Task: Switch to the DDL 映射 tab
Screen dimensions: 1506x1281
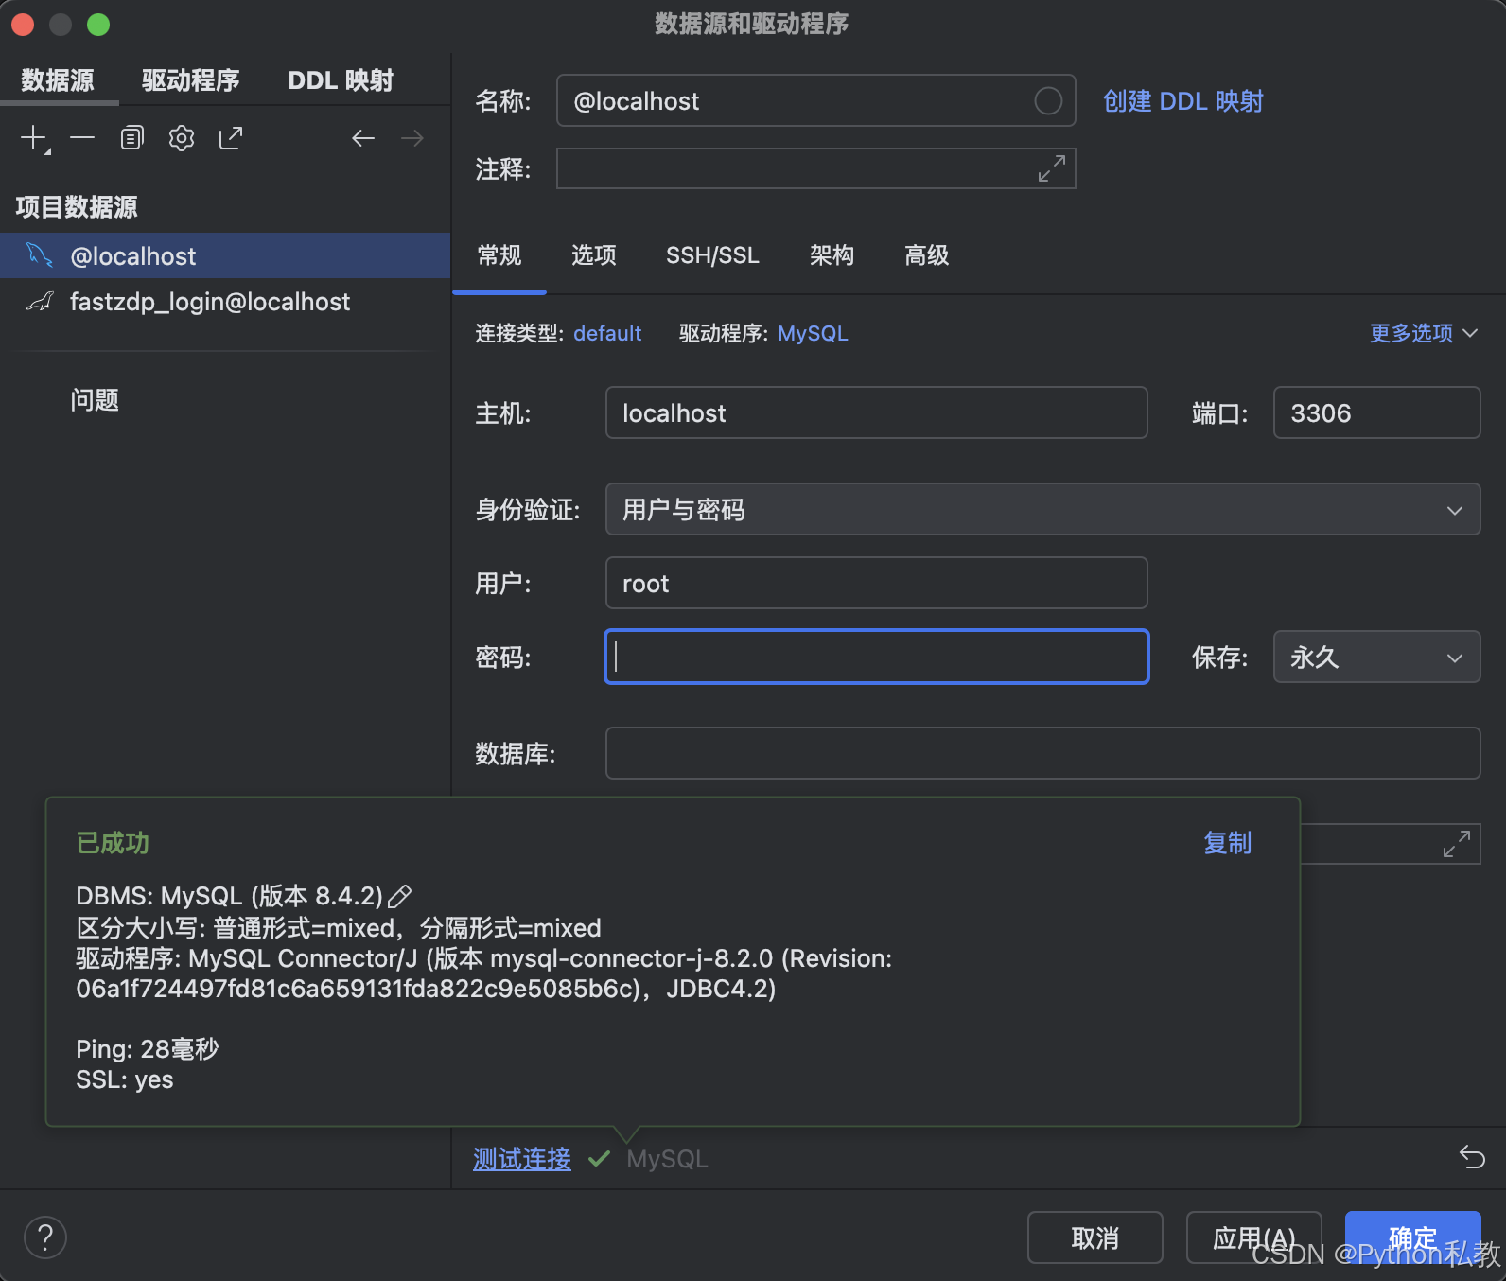Action: pyautogui.click(x=341, y=80)
